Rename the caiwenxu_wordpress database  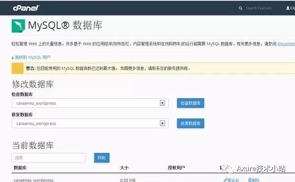pos(232,180)
